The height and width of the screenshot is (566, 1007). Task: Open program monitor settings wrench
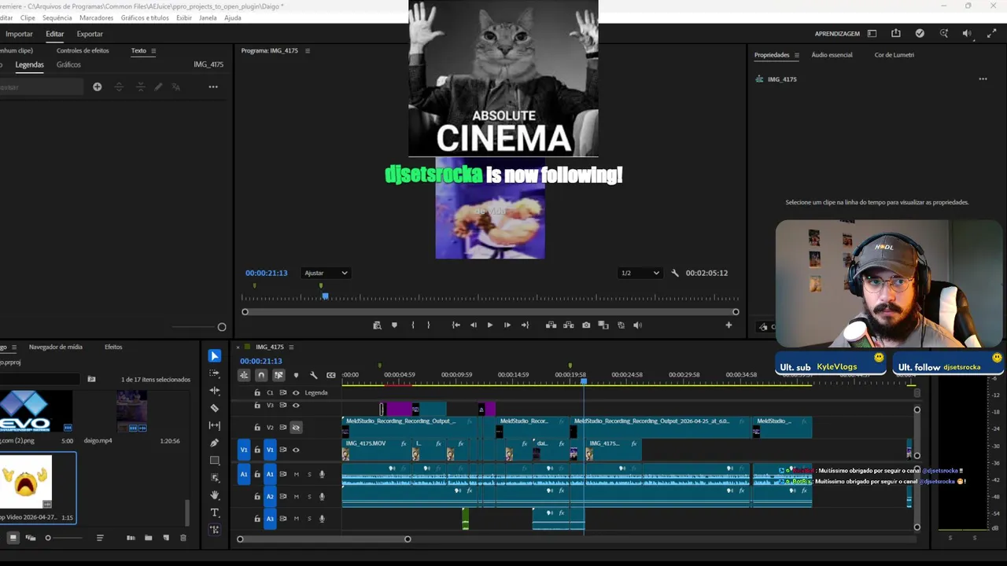tap(675, 273)
